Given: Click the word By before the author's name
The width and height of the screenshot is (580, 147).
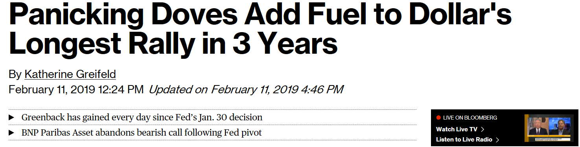Looking at the screenshot, I should point(15,74).
